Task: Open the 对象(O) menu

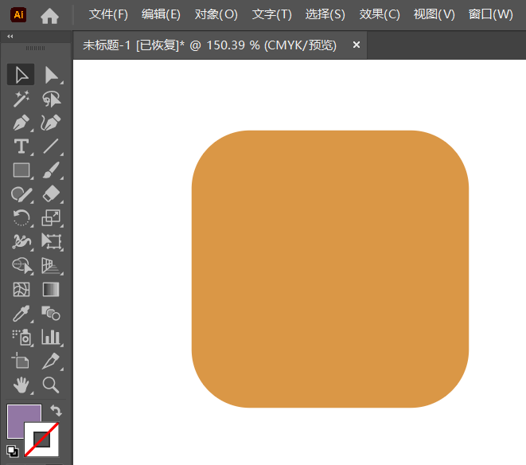Action: (x=216, y=14)
